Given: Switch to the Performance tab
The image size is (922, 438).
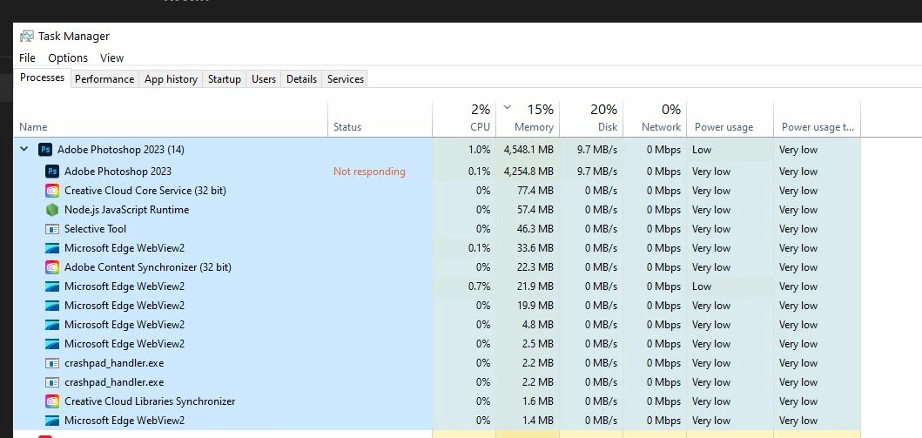Looking at the screenshot, I should click(104, 78).
